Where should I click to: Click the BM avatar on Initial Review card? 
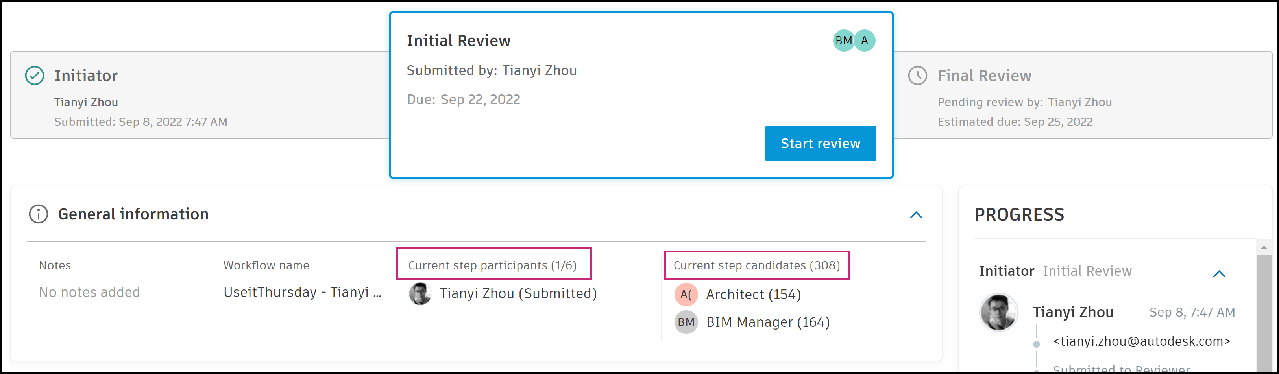point(842,41)
